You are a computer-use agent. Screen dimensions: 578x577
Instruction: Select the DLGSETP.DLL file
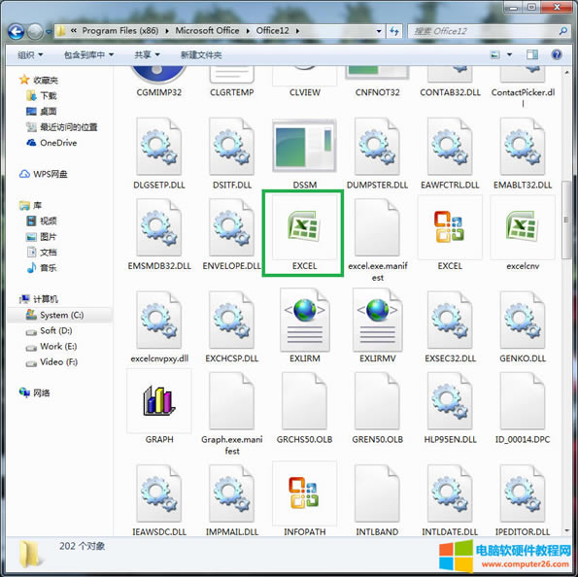pyautogui.click(x=159, y=153)
